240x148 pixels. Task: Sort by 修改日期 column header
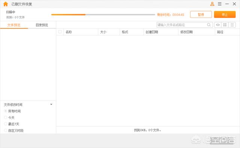point(196,32)
